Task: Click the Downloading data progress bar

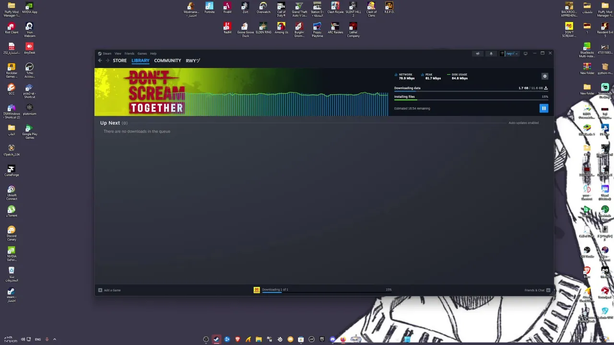Action: [x=471, y=92]
